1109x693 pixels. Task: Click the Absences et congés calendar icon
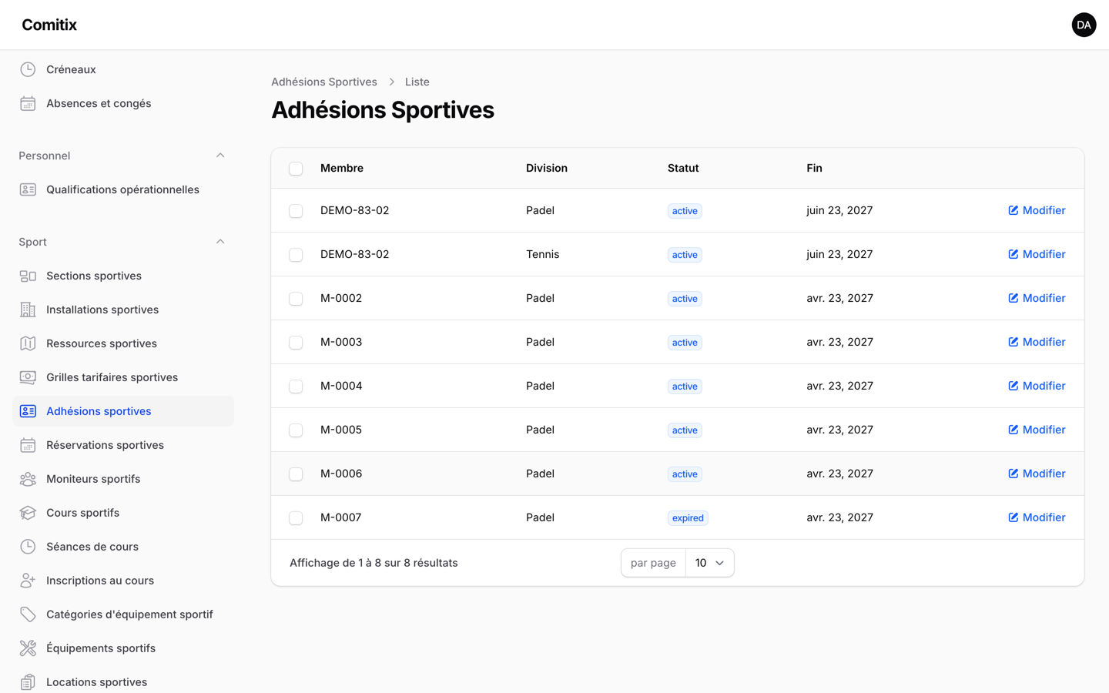tap(28, 103)
